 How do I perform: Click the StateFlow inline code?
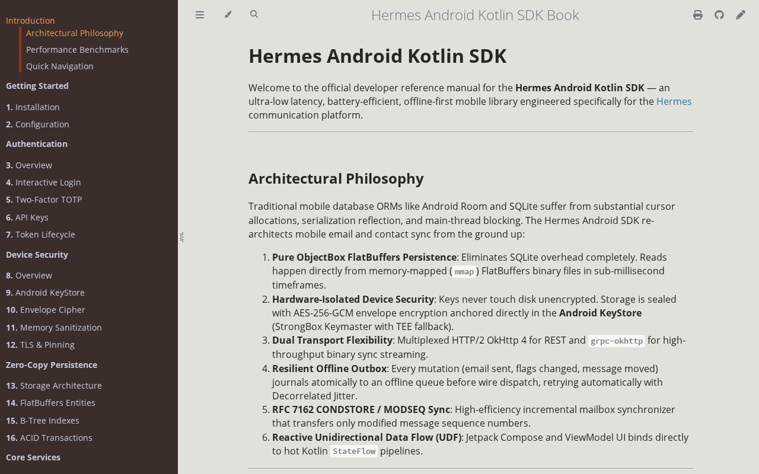(354, 451)
